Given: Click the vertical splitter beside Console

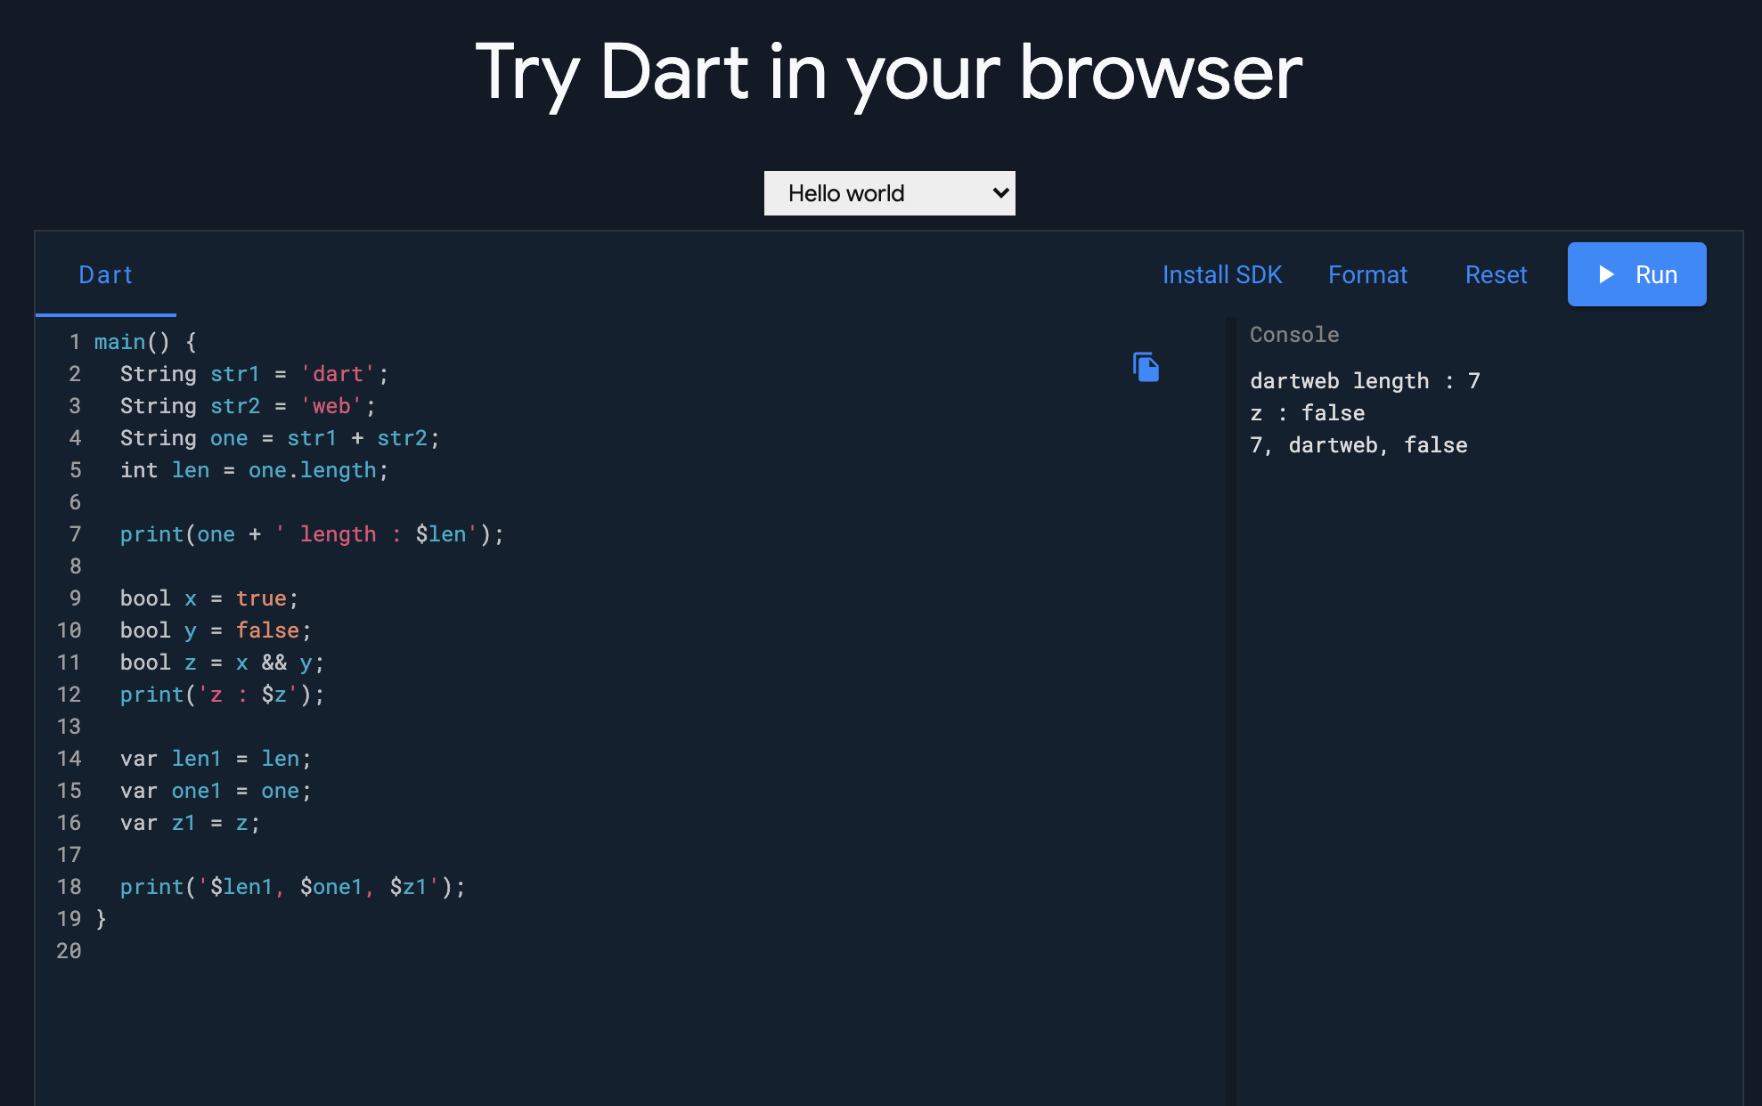Looking at the screenshot, I should [x=1230, y=711].
